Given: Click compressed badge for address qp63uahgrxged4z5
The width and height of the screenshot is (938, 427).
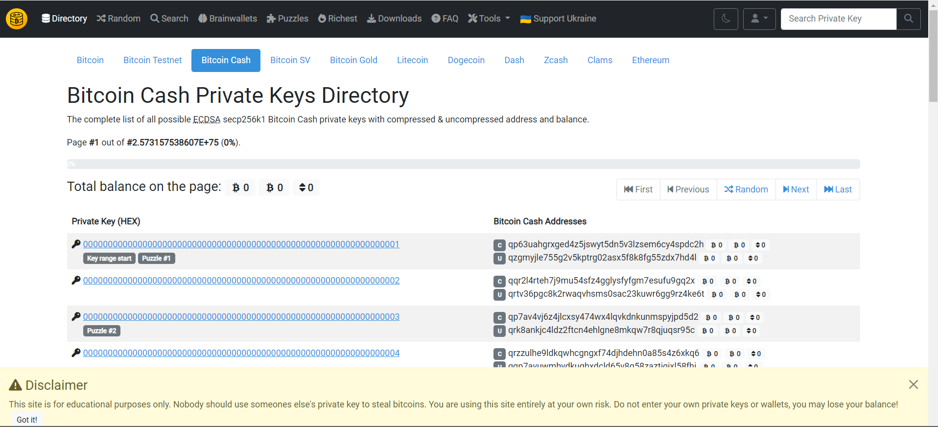Looking at the screenshot, I should (499, 245).
